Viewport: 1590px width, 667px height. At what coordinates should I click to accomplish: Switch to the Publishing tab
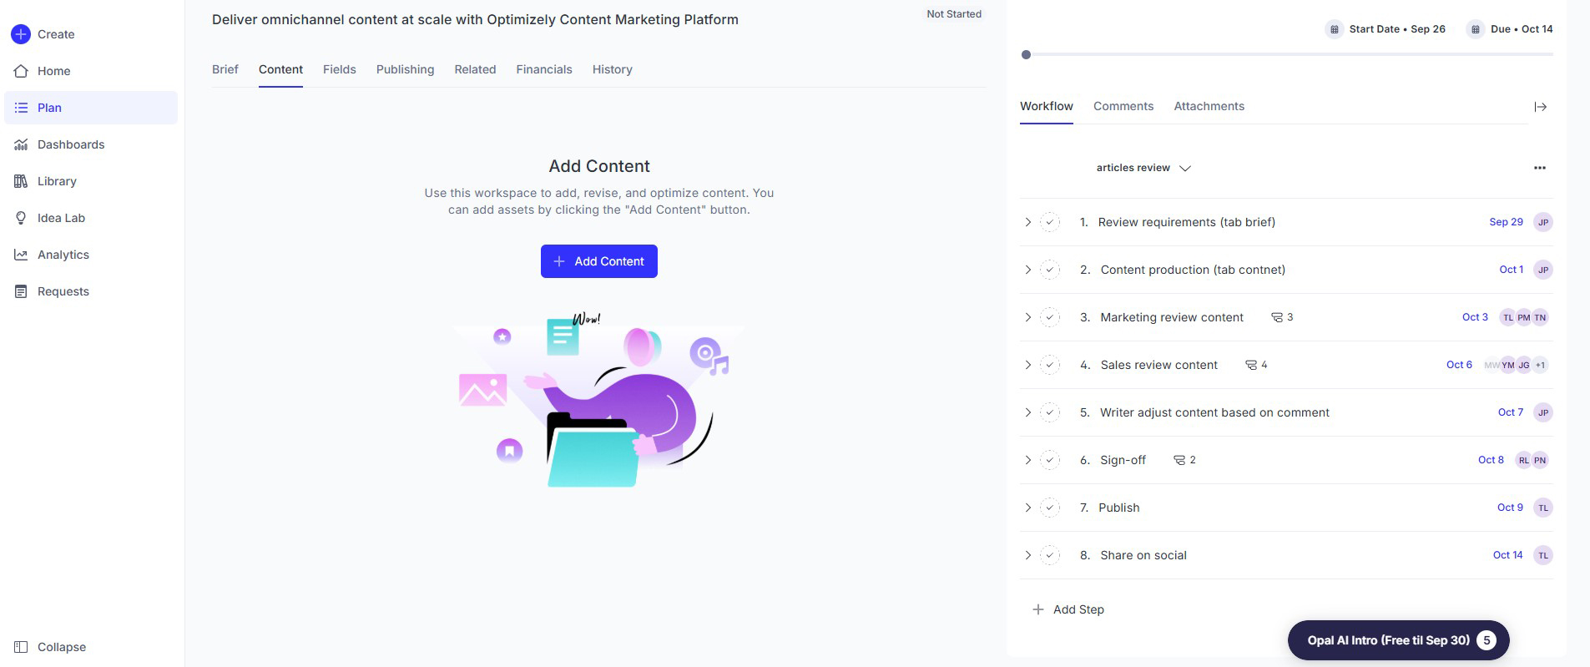tap(405, 69)
